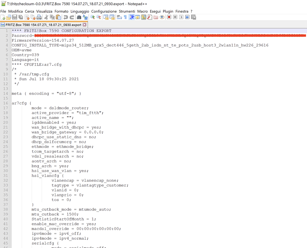307x248 pixels.
Task: Open the Cerca menu
Action: 29,11
